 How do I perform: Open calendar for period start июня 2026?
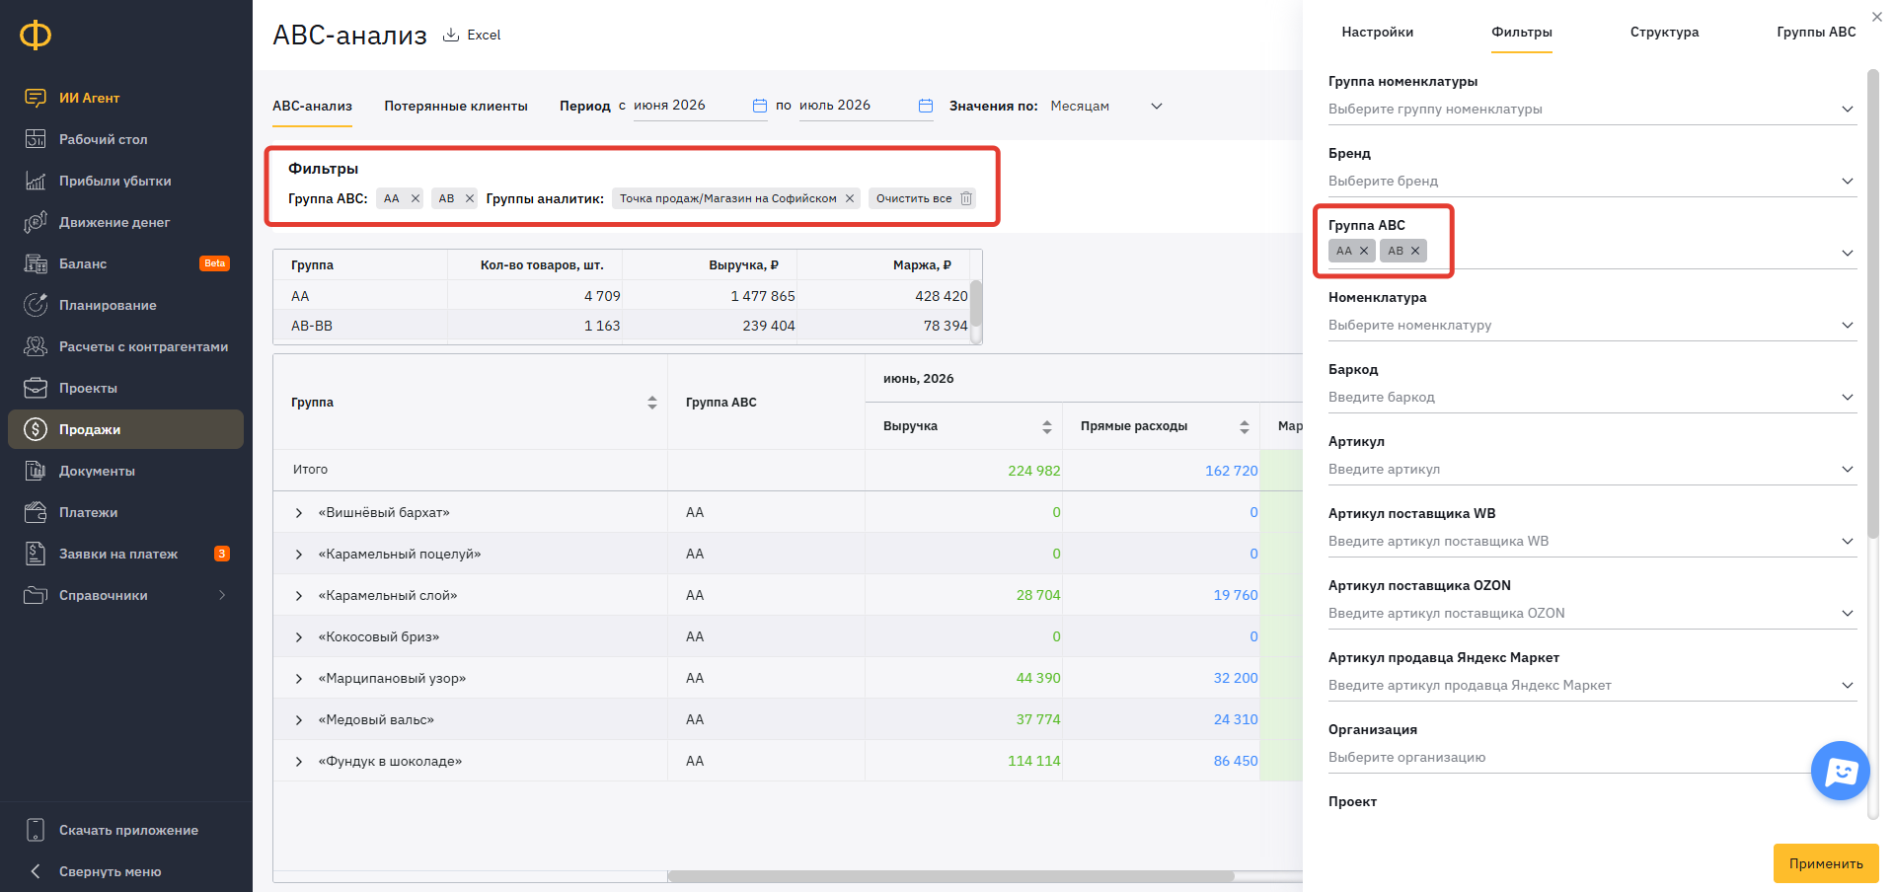(760, 106)
